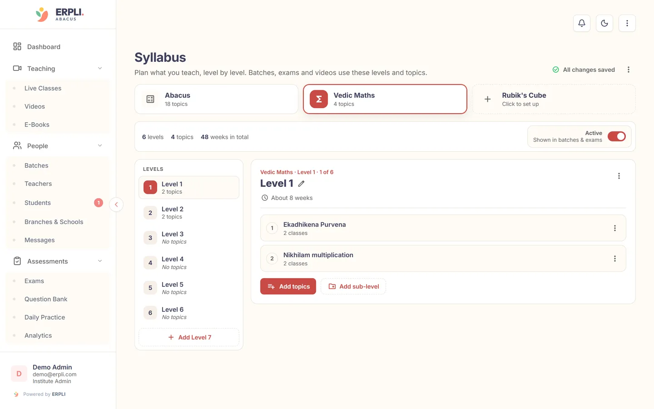654x409 pixels.
Task: Set up the Rubik's Cube subject
Action: pyautogui.click(x=554, y=99)
